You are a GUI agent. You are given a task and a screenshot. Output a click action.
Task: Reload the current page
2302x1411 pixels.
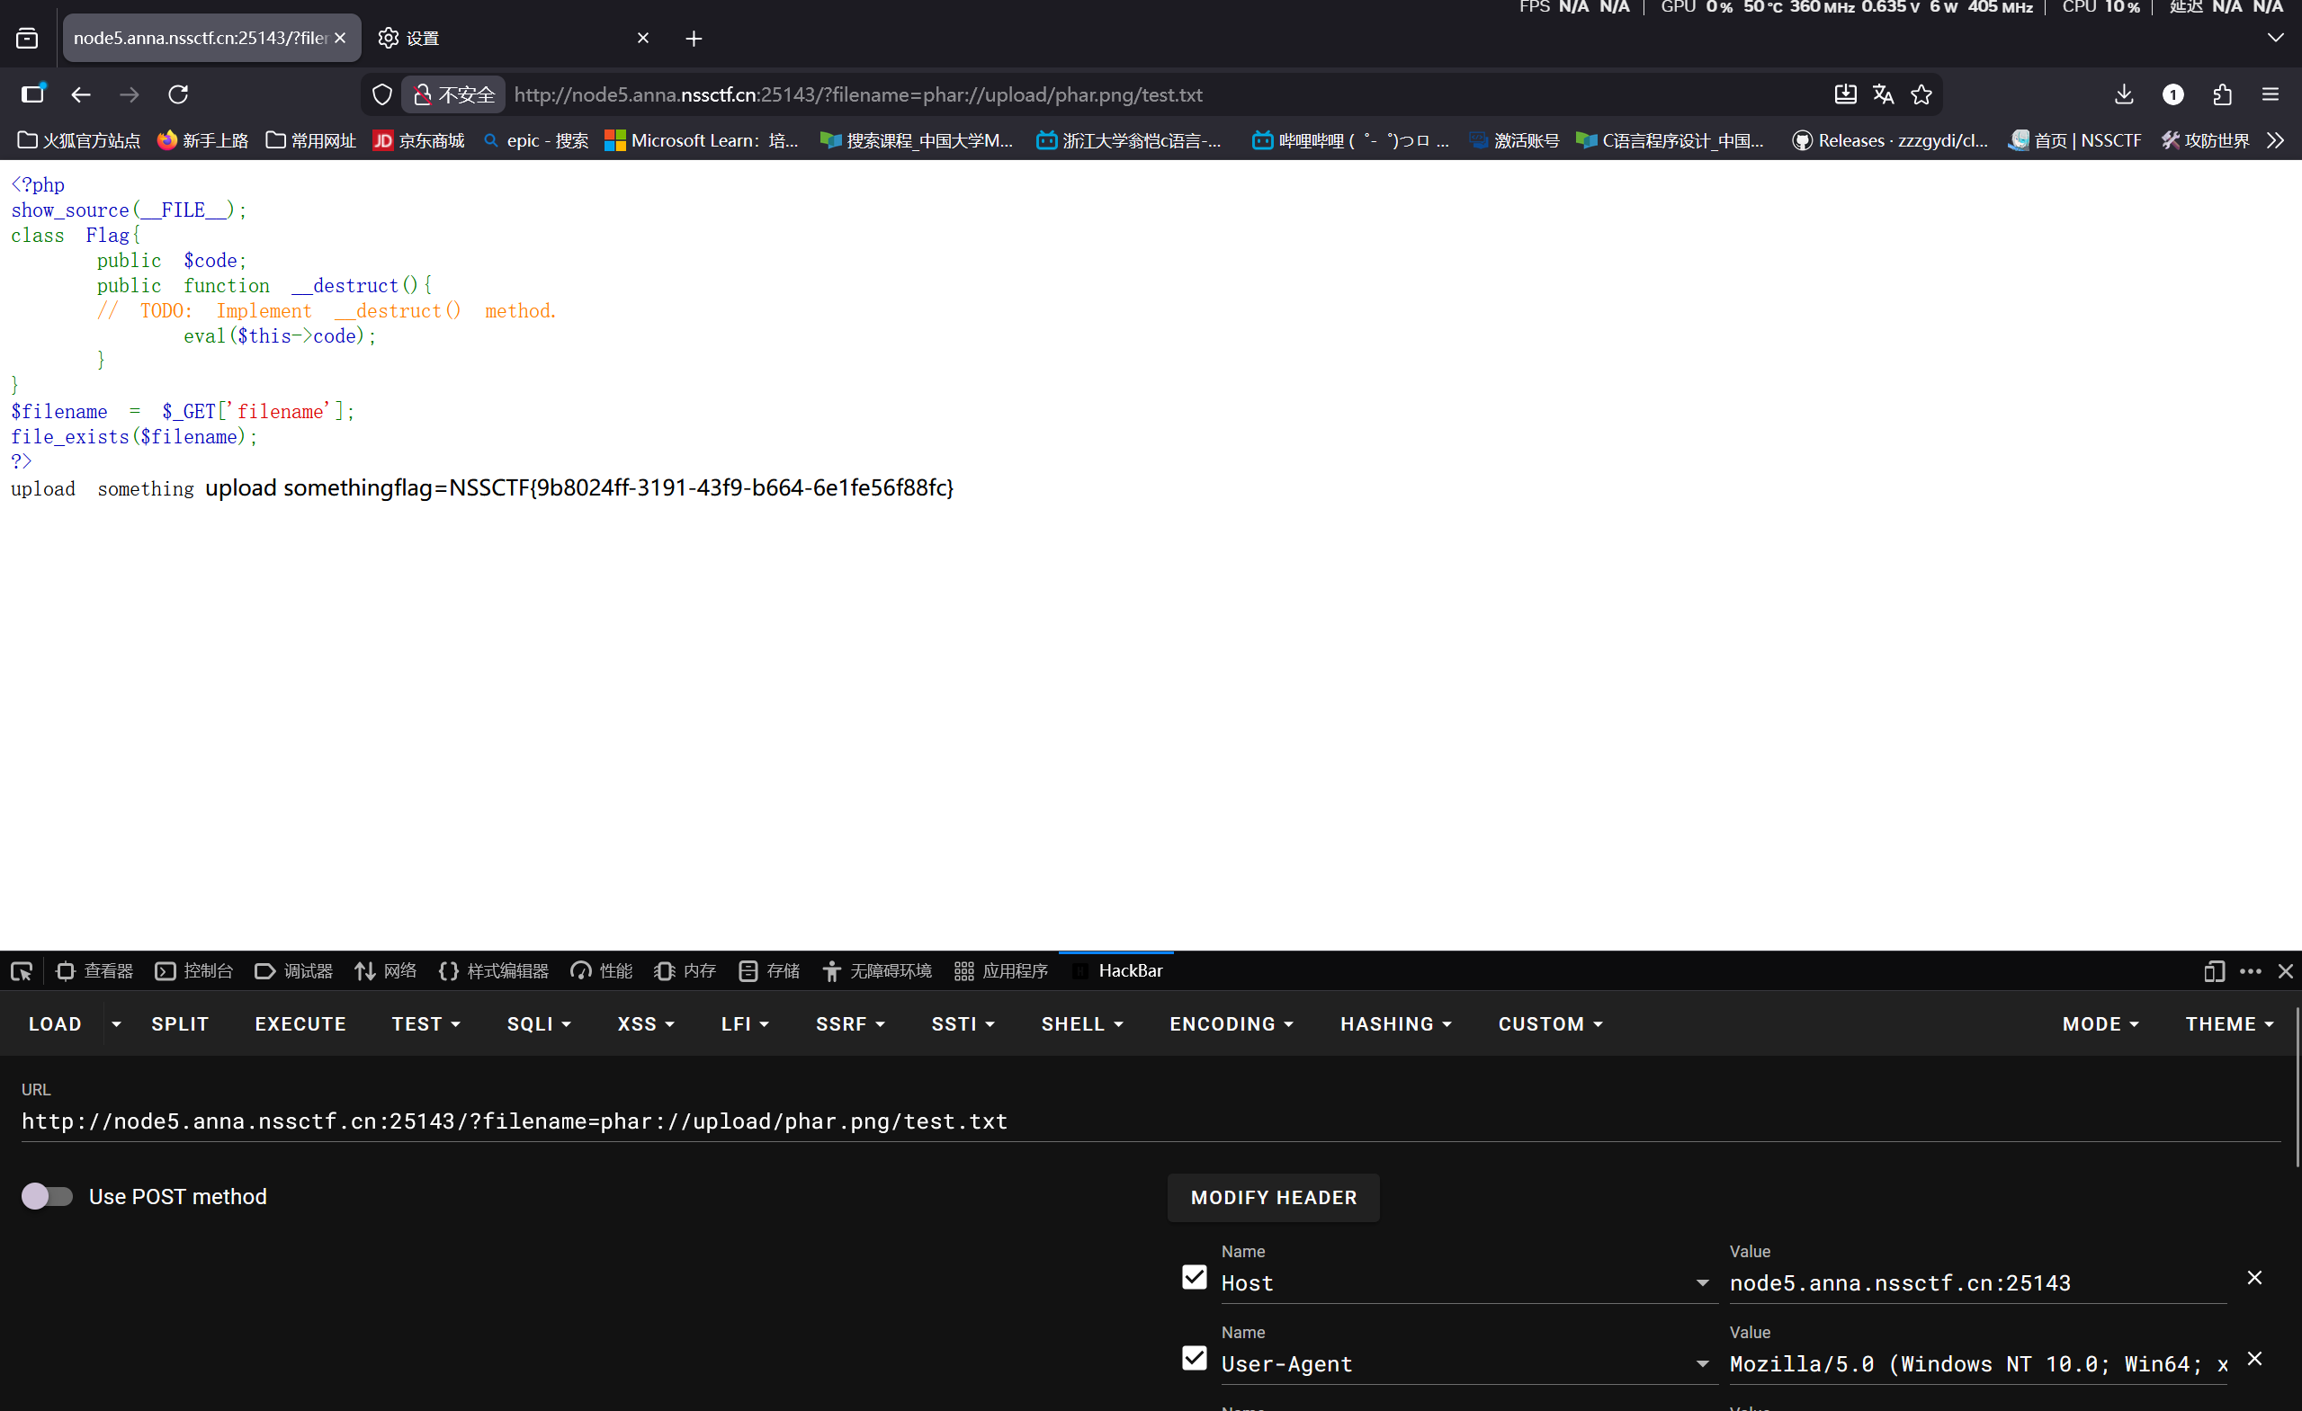click(178, 94)
